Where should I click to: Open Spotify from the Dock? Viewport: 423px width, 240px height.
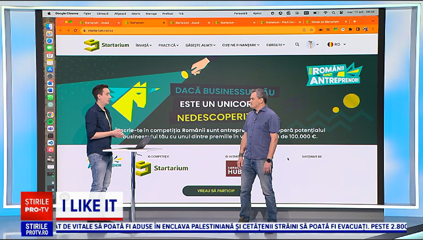50,121
